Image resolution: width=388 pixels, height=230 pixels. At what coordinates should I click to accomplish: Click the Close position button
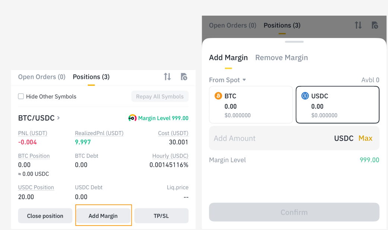click(45, 216)
